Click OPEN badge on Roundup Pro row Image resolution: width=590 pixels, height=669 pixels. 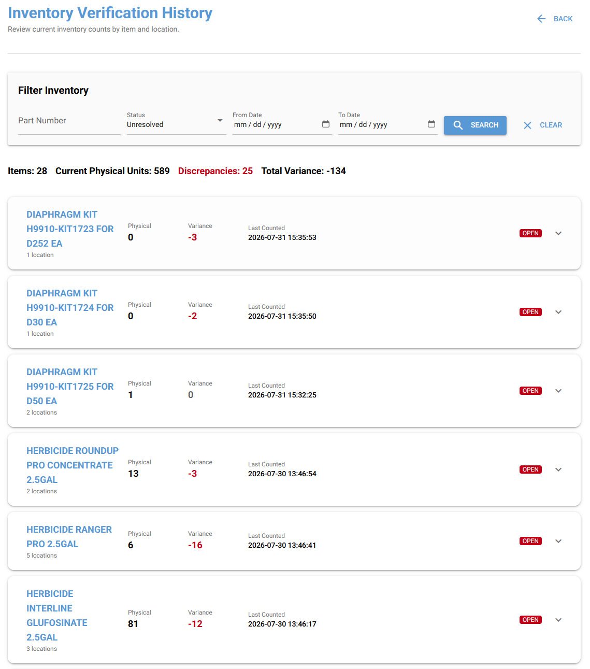[530, 469]
